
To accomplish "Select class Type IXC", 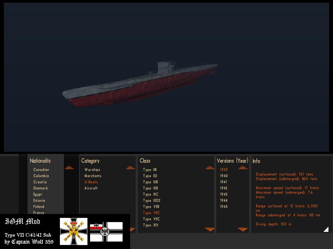I will 151,194.
